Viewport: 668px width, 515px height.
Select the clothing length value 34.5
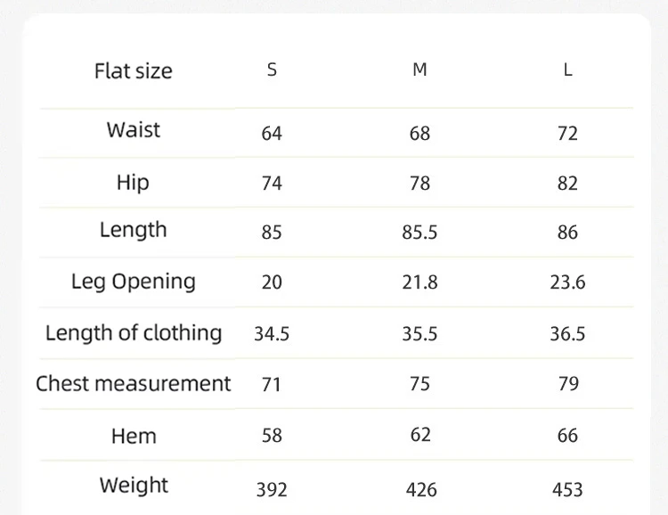[272, 334]
